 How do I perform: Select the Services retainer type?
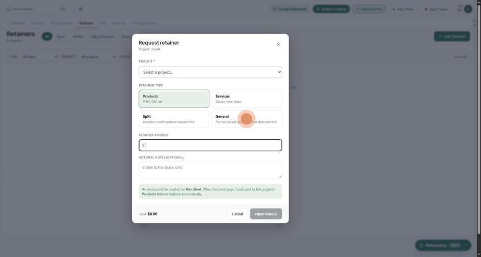[x=247, y=98]
